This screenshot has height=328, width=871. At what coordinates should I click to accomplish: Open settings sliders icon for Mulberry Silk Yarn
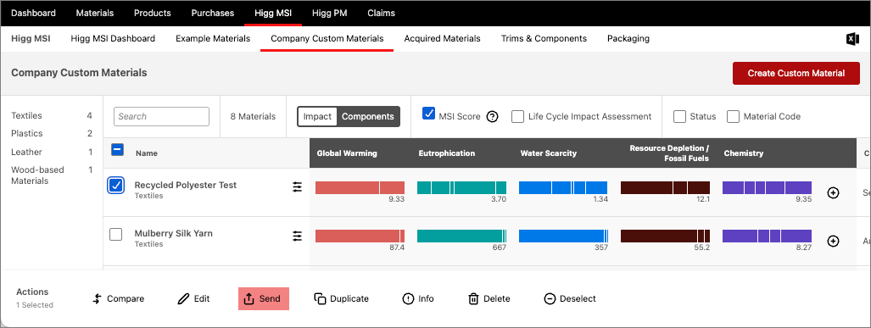tap(298, 236)
